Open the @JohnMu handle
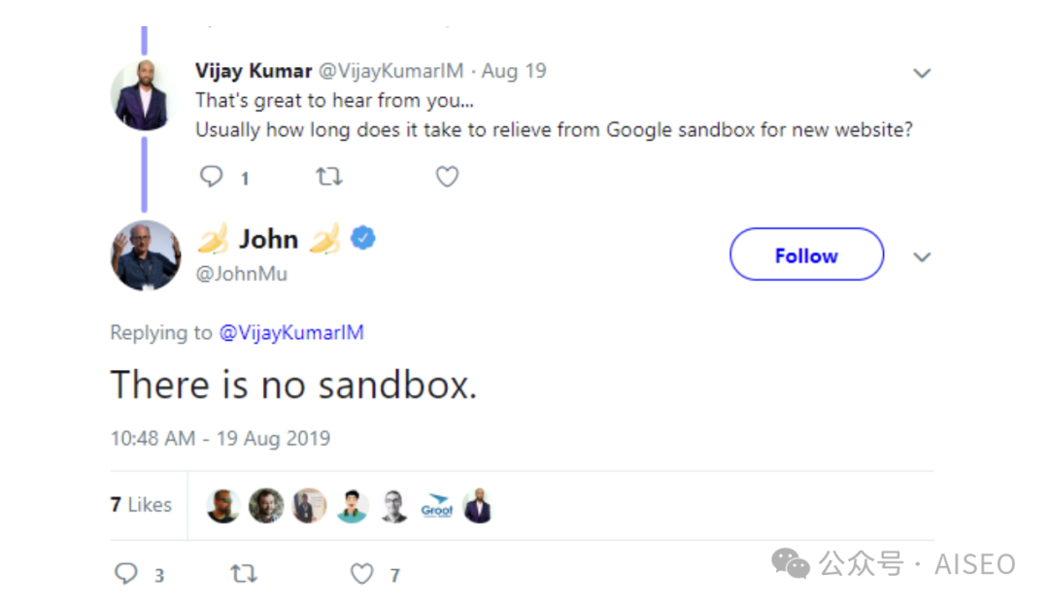Viewport: 1049px width, 606px height. pyautogui.click(x=242, y=274)
